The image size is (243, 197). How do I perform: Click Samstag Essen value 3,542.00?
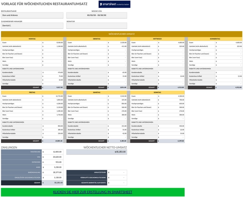click(117, 96)
